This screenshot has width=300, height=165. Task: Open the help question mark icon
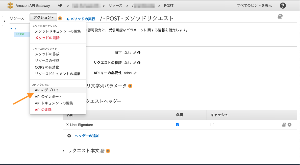(283, 6)
